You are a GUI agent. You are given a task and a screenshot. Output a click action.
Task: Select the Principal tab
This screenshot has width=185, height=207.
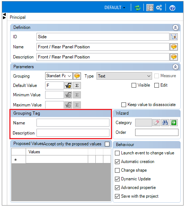(x=18, y=17)
